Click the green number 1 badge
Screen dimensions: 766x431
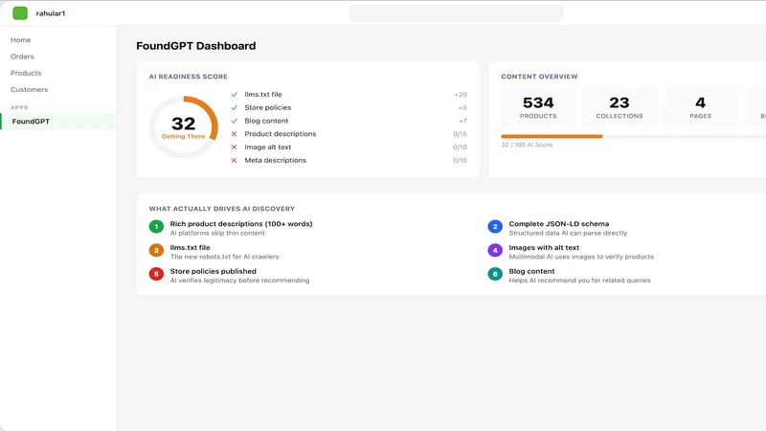(x=156, y=227)
